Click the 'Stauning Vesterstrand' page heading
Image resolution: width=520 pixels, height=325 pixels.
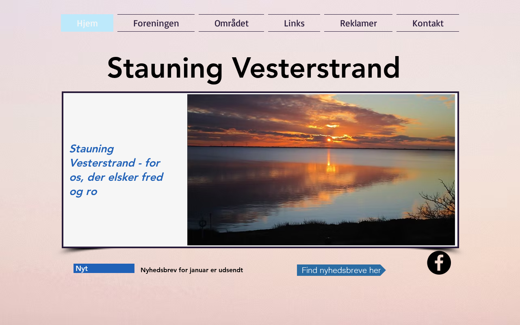253,68
